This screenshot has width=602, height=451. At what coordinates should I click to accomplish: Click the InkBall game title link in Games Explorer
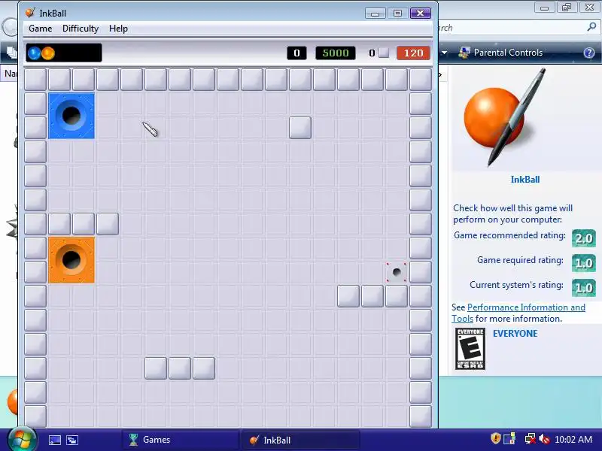[x=525, y=180]
